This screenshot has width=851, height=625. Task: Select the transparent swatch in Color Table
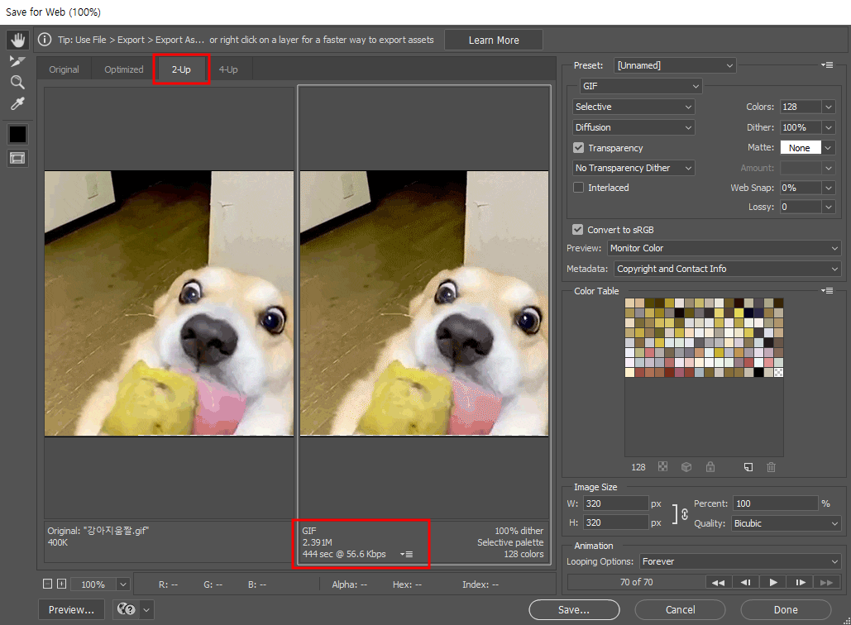pyautogui.click(x=778, y=372)
